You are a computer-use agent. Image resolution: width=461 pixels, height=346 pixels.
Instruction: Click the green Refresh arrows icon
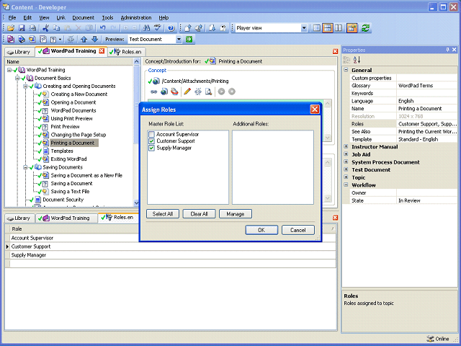(x=365, y=28)
